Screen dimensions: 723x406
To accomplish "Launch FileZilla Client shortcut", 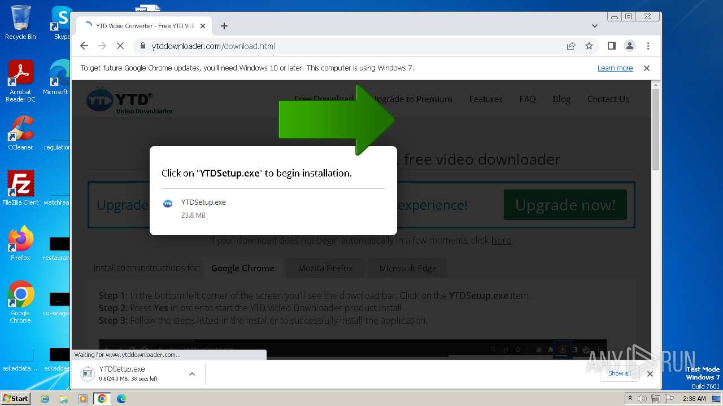I will (x=20, y=189).
